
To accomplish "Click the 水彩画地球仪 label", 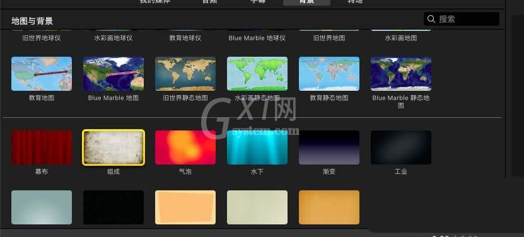I will click(114, 38).
